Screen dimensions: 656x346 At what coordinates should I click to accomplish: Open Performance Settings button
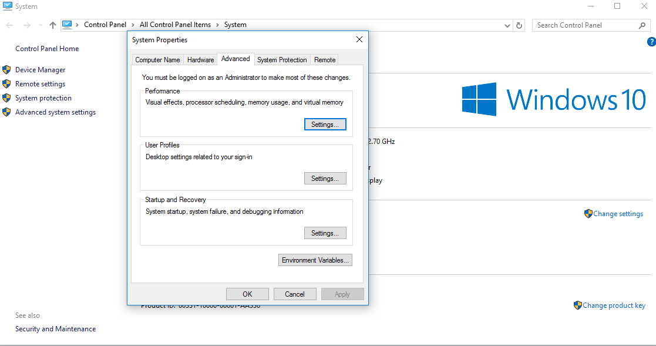pos(325,125)
